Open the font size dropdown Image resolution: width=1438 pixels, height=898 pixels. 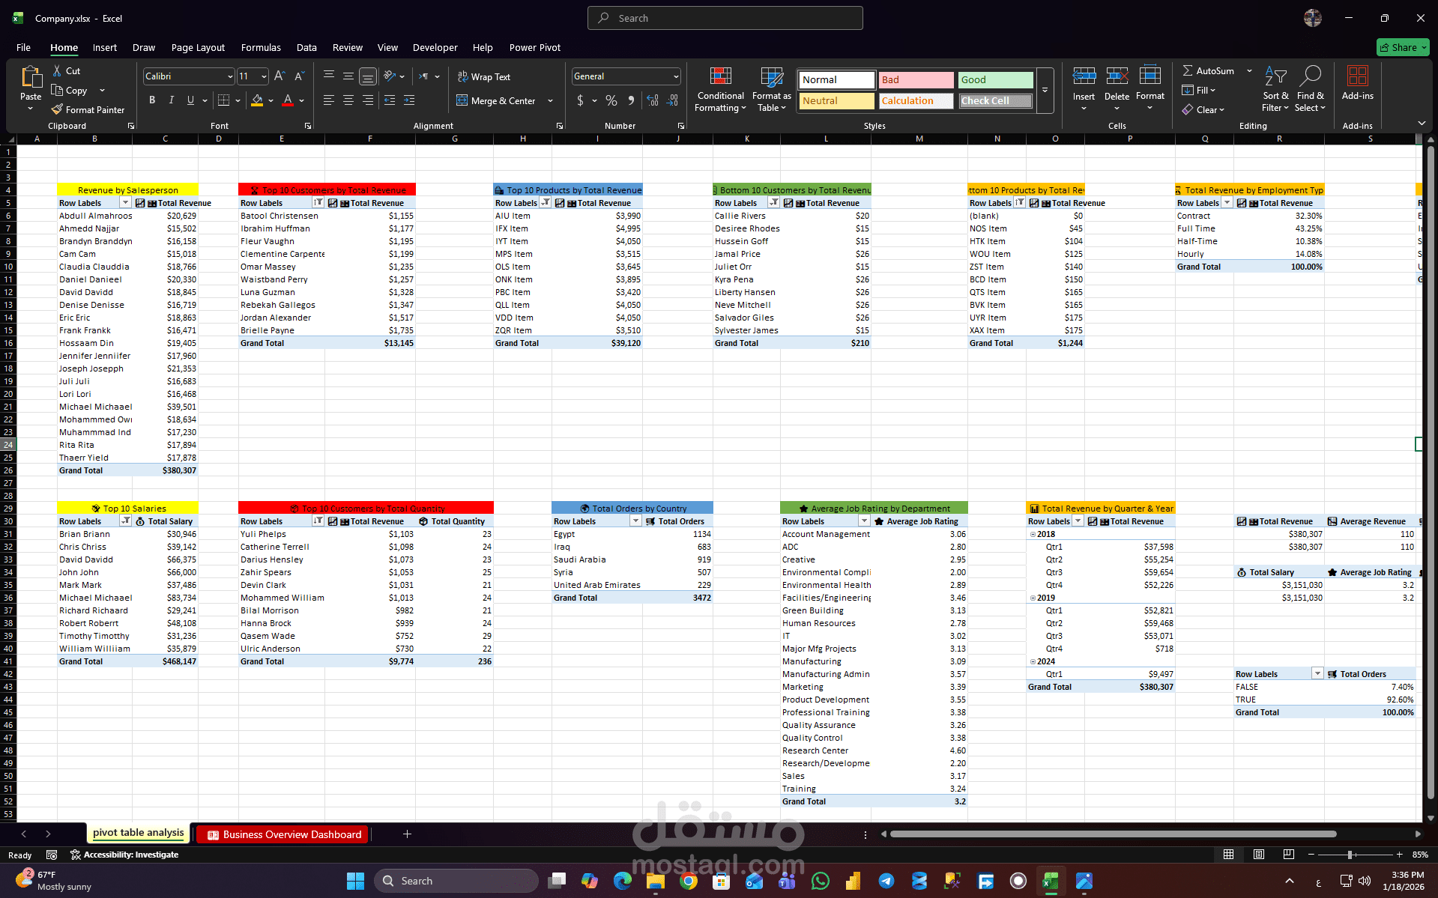point(264,76)
